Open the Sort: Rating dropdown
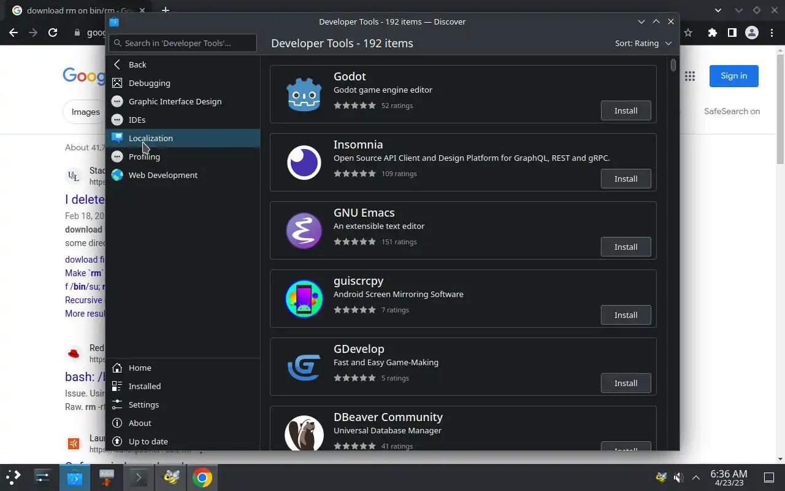 [643, 43]
